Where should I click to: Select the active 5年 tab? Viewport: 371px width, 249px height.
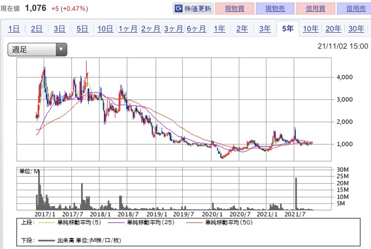coord(288,29)
